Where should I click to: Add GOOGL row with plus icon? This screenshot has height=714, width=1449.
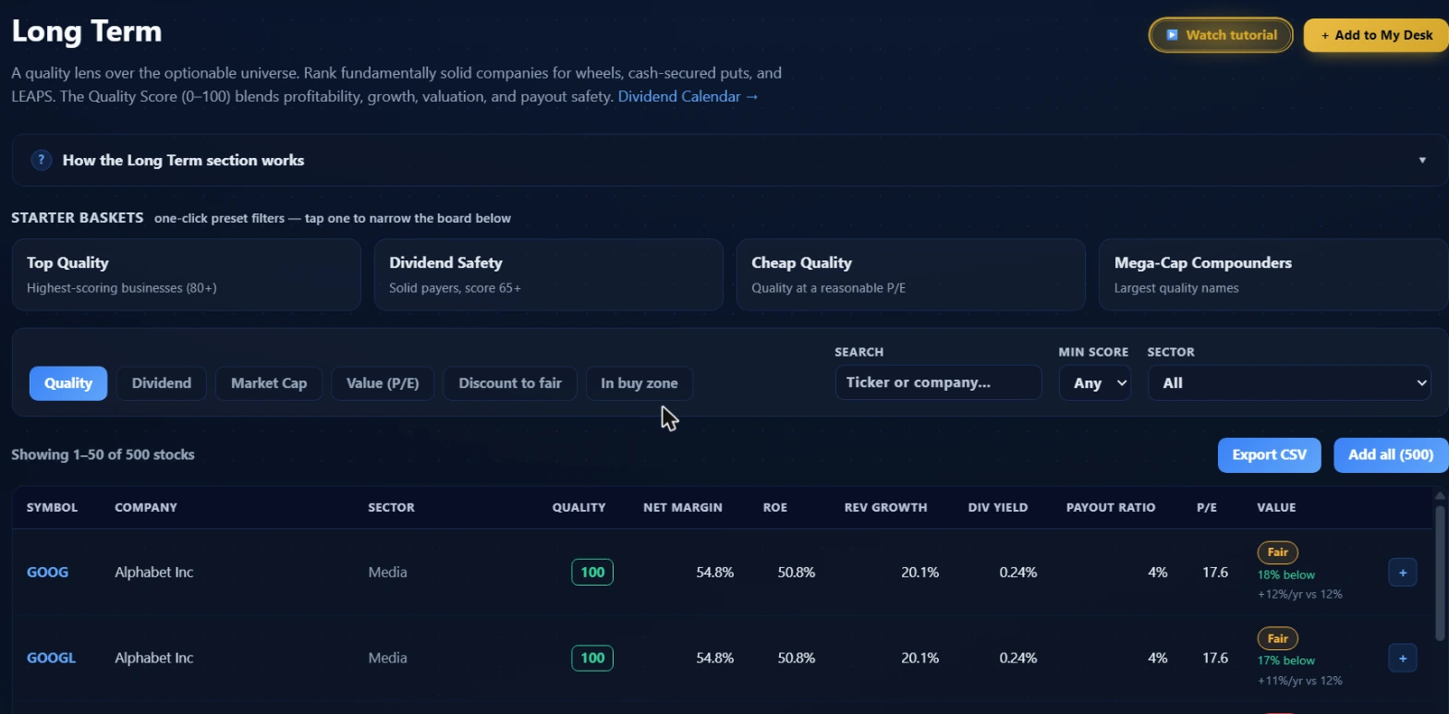1402,659
